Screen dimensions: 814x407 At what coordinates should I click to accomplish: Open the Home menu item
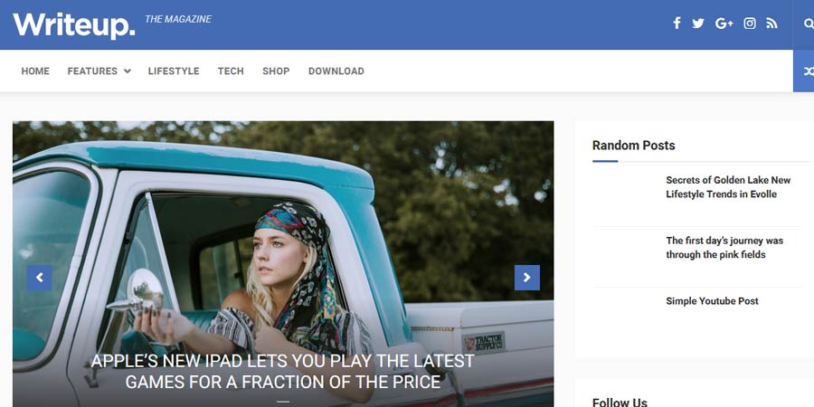(35, 71)
